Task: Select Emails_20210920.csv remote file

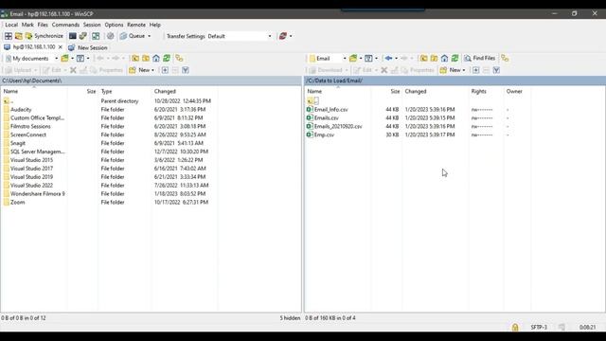Action: [338, 126]
